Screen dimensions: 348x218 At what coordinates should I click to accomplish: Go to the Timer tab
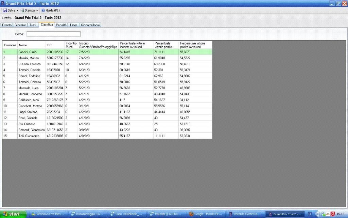pos(73,25)
